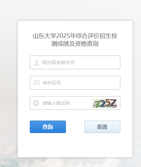The width and height of the screenshot is (141, 167).
Task: Click blank card area below the buttons
Action: pos(75,145)
